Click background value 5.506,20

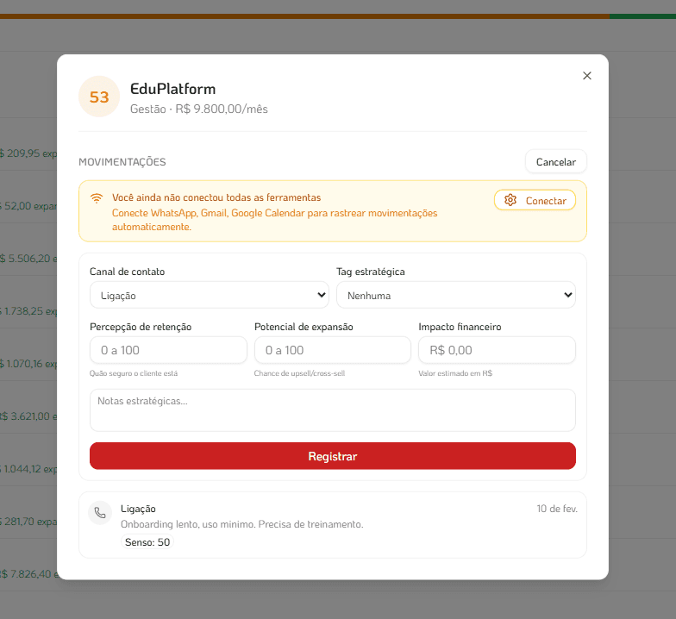point(28,259)
